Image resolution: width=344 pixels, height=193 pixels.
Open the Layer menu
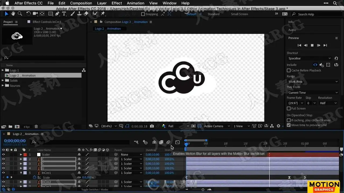tap(102, 3)
